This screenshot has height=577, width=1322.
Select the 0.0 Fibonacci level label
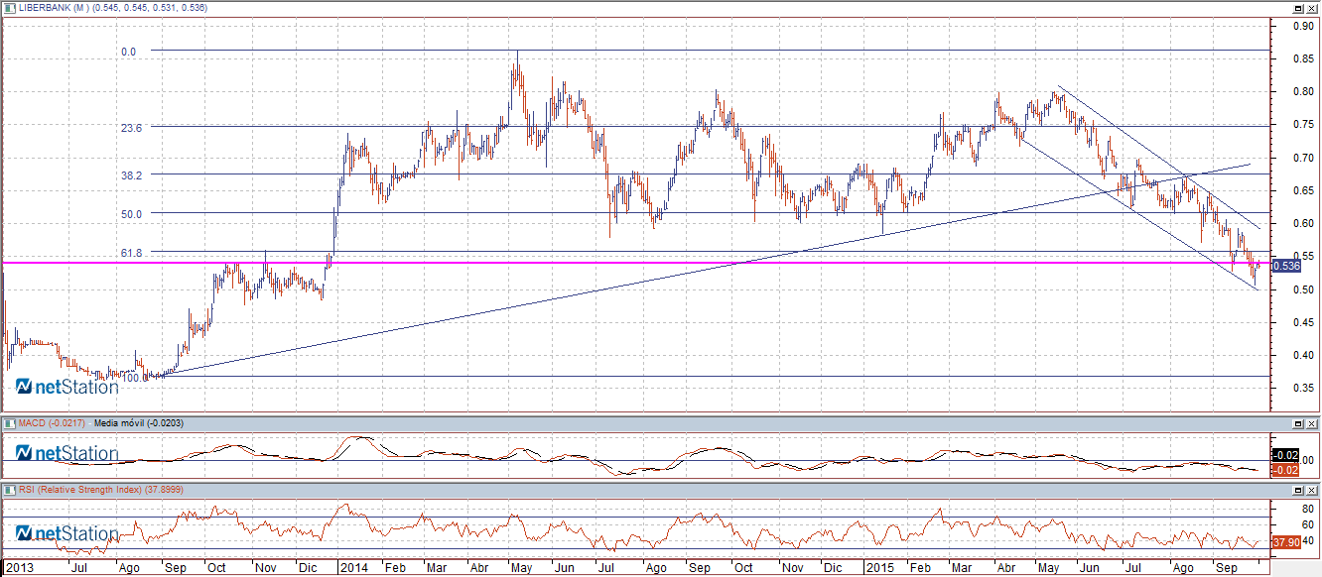coord(127,52)
